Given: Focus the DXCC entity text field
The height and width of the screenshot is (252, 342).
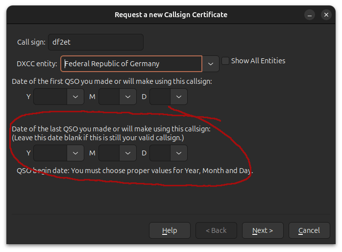Looking at the screenshot, I should pyautogui.click(x=131, y=64).
